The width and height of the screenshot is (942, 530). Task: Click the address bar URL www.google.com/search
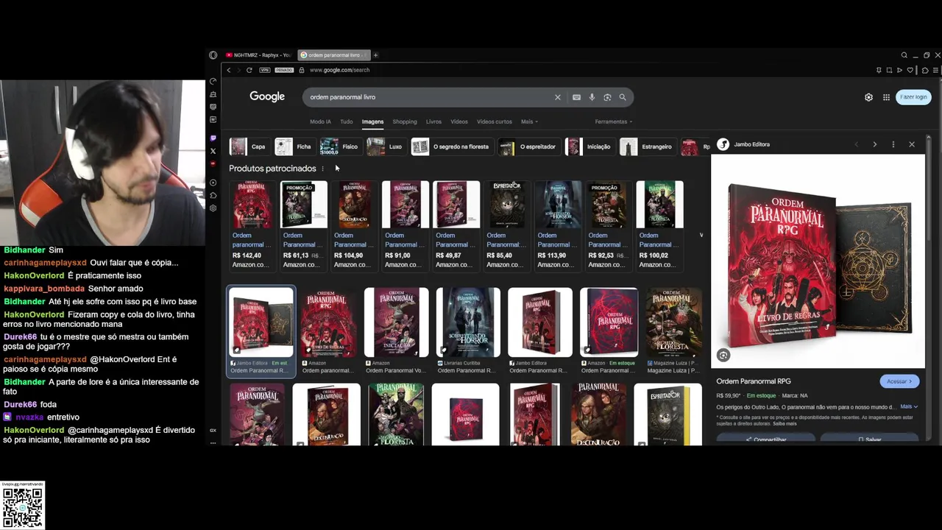(x=339, y=70)
